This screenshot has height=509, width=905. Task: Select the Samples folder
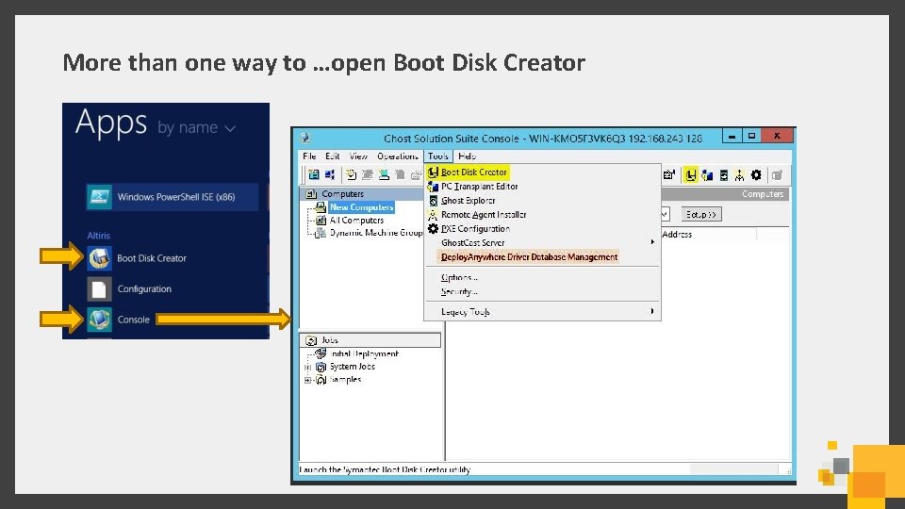345,379
